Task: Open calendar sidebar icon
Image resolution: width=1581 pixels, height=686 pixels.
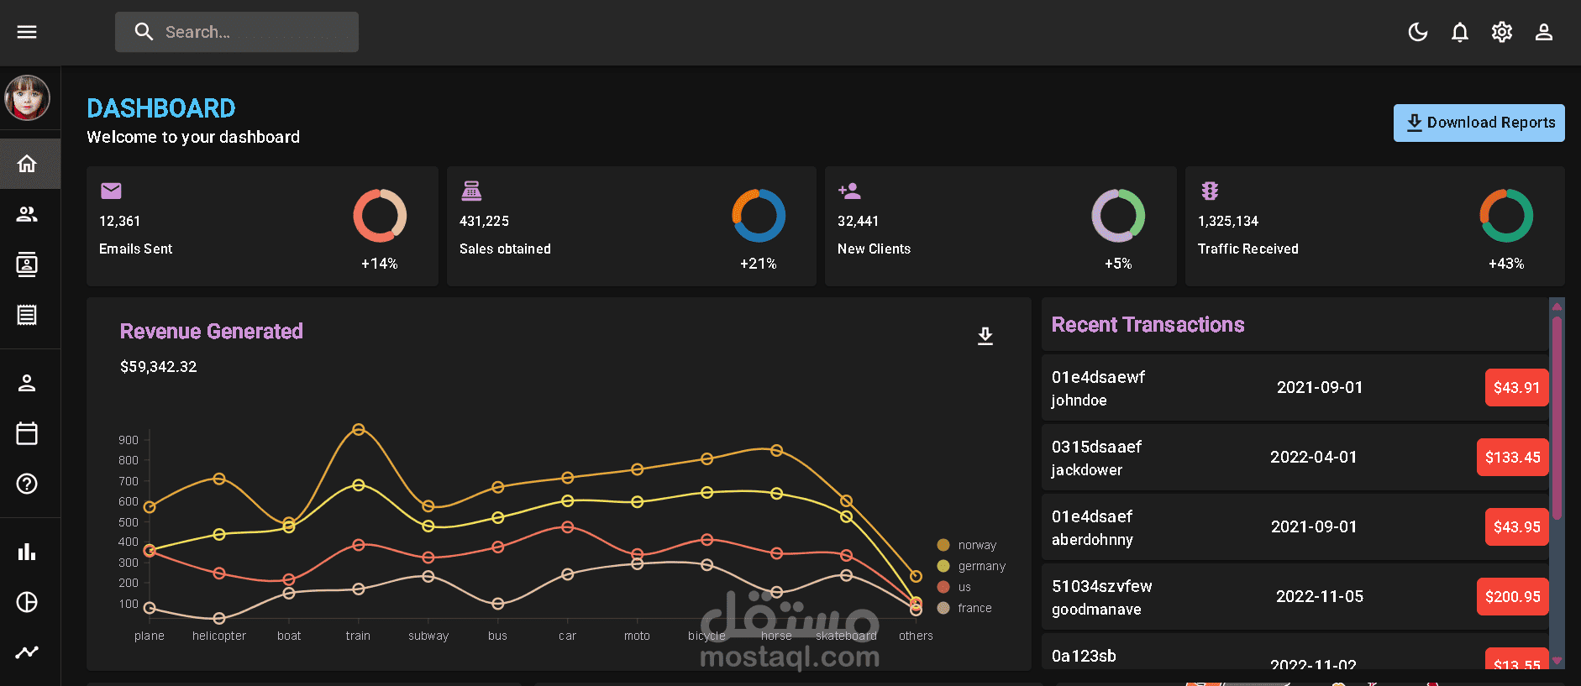Action: [27, 433]
